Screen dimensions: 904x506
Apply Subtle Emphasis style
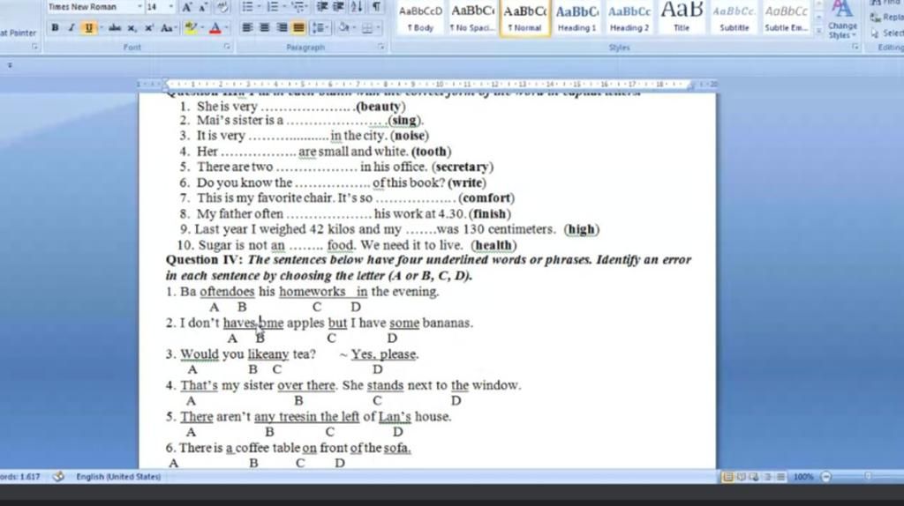(x=787, y=18)
